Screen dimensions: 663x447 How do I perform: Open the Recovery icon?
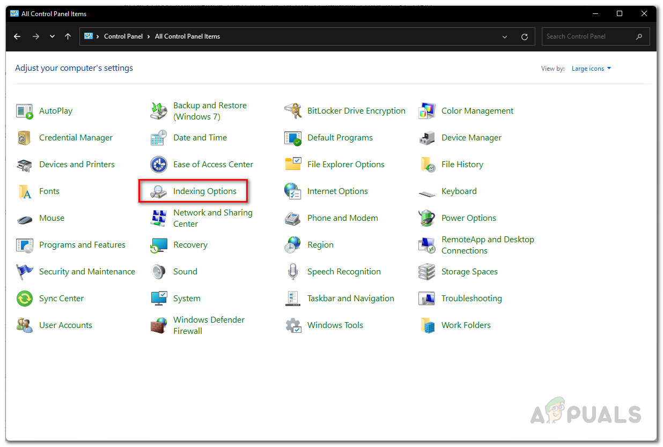159,245
